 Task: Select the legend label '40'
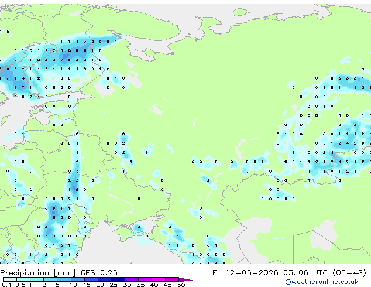154,285
